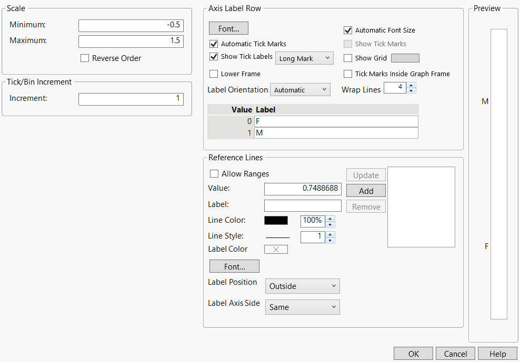
Task: Open the Long Mark tick label dropdown
Action: (304, 58)
